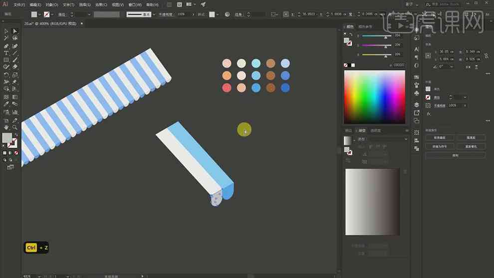Image resolution: width=494 pixels, height=278 pixels.
Task: Swap fill and stroke in the Color panel
Action: coord(351,34)
